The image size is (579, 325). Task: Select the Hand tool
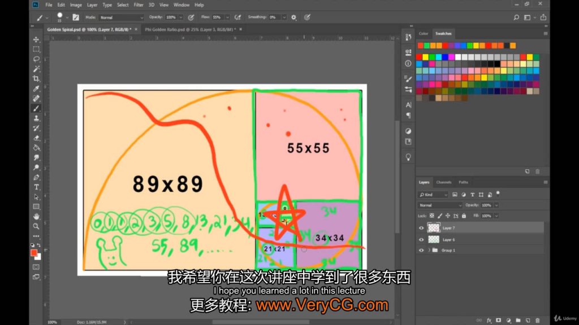tap(36, 217)
